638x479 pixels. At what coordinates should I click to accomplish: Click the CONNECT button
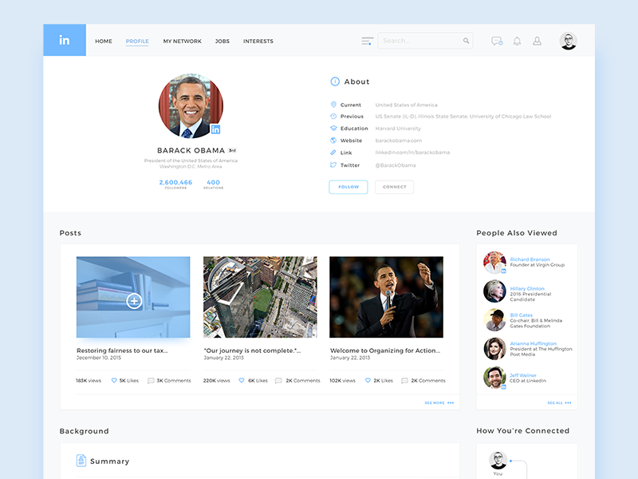(394, 186)
